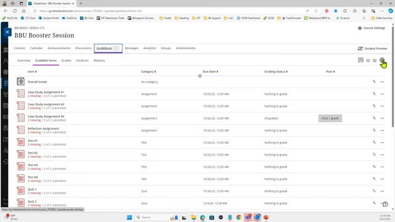Open more options for Overall Grade

coord(382,82)
